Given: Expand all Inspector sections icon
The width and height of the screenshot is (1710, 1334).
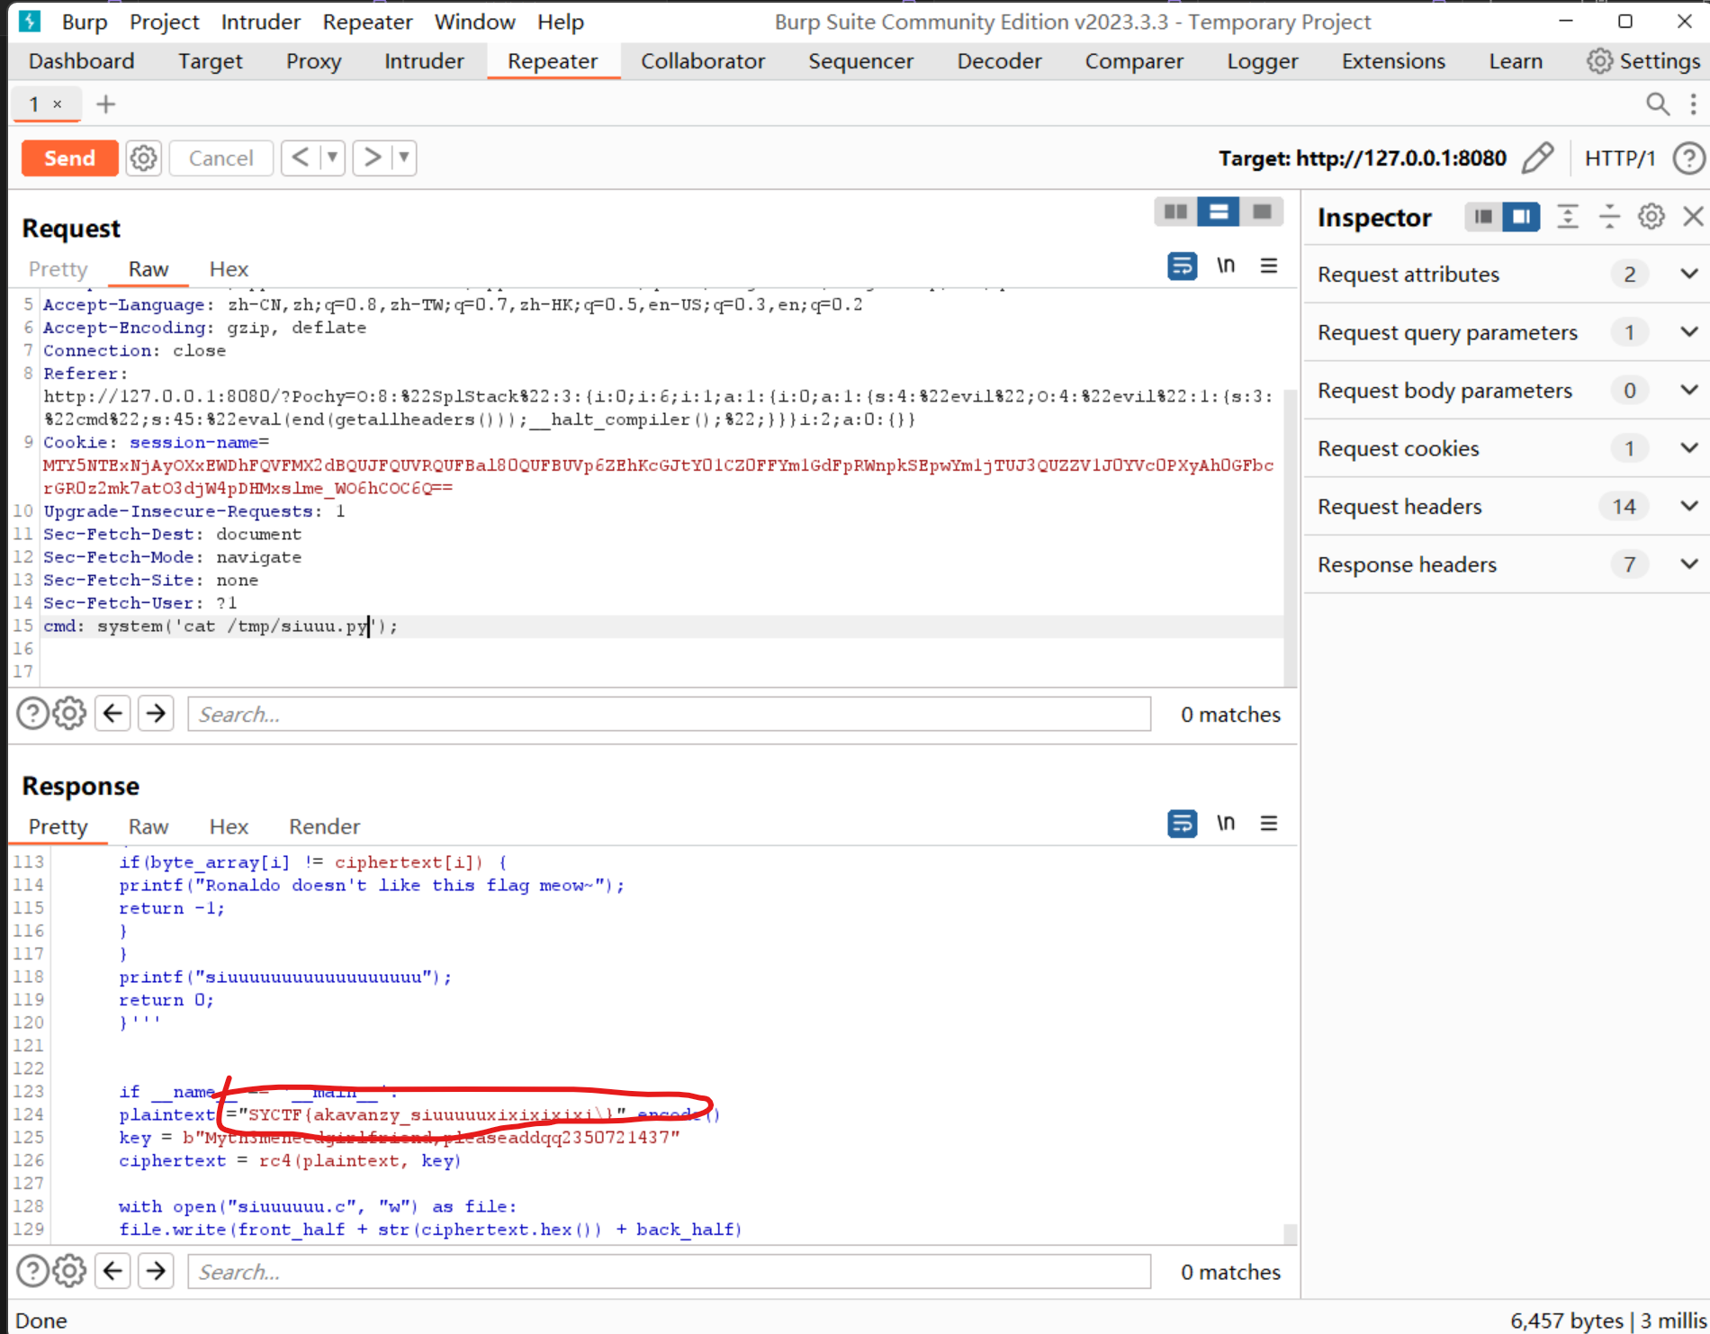Looking at the screenshot, I should coord(1568,217).
